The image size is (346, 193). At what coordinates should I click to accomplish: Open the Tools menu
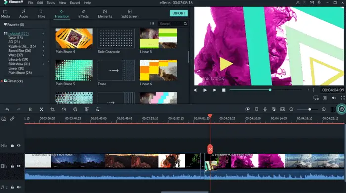tap(51, 3)
